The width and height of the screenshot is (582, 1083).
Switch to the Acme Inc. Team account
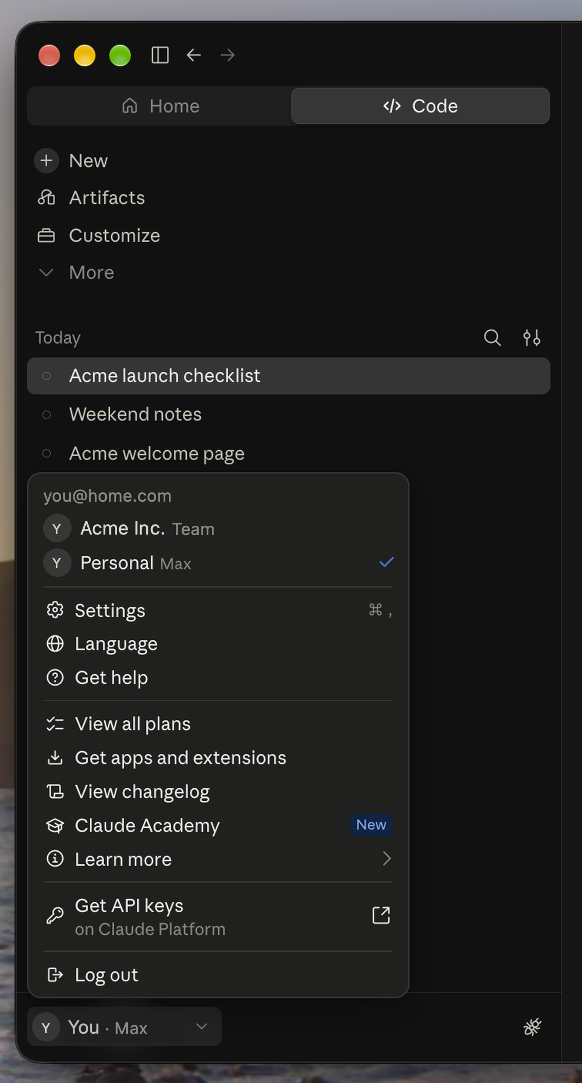click(218, 528)
